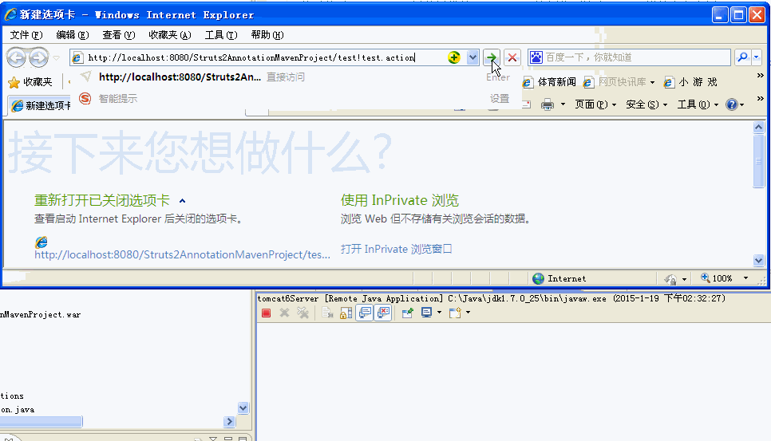Go back with the Back arrow button
Screen dimensions: 771x441
point(16,58)
